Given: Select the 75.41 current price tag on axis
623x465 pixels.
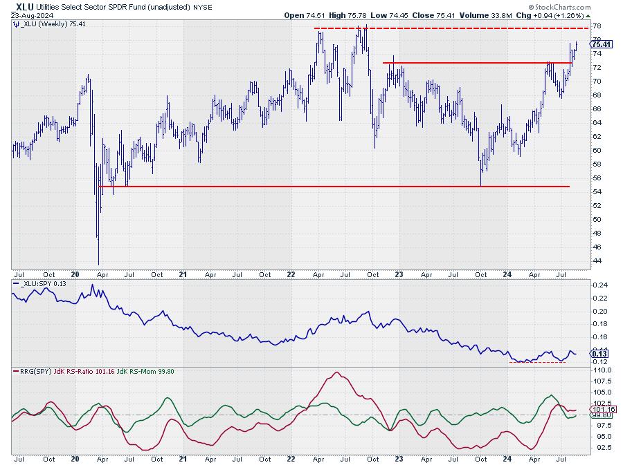Looking at the screenshot, I should 602,44.
